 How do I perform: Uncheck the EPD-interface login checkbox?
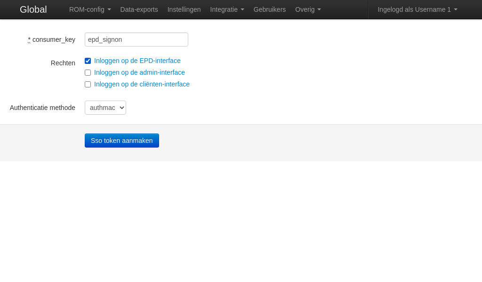coord(88,61)
